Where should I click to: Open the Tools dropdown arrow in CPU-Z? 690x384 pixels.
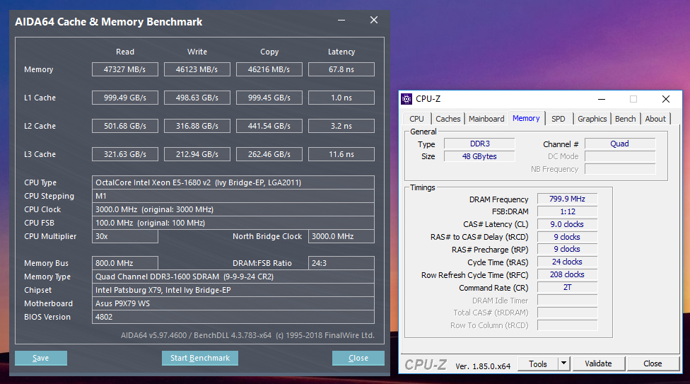[563, 363]
